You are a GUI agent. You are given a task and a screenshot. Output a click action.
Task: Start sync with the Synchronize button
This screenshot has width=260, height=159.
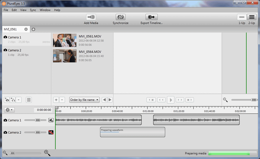[120, 17]
